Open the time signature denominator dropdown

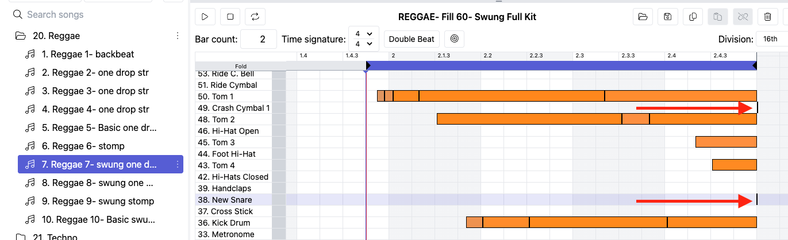[363, 44]
